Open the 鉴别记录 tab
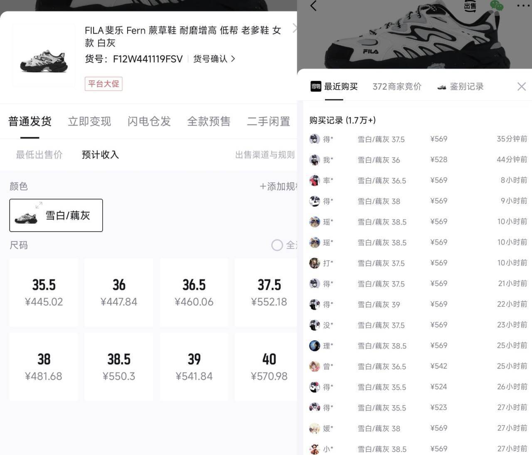Viewport: 532px width, 455px height. (x=467, y=87)
